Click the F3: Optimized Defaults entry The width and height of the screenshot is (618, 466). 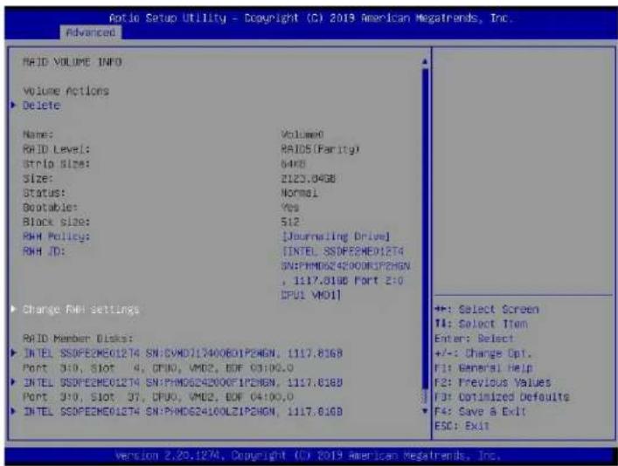[x=502, y=397]
